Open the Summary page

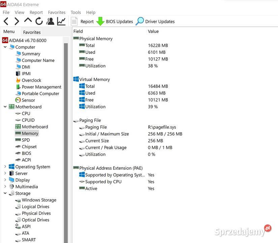coord(31,54)
